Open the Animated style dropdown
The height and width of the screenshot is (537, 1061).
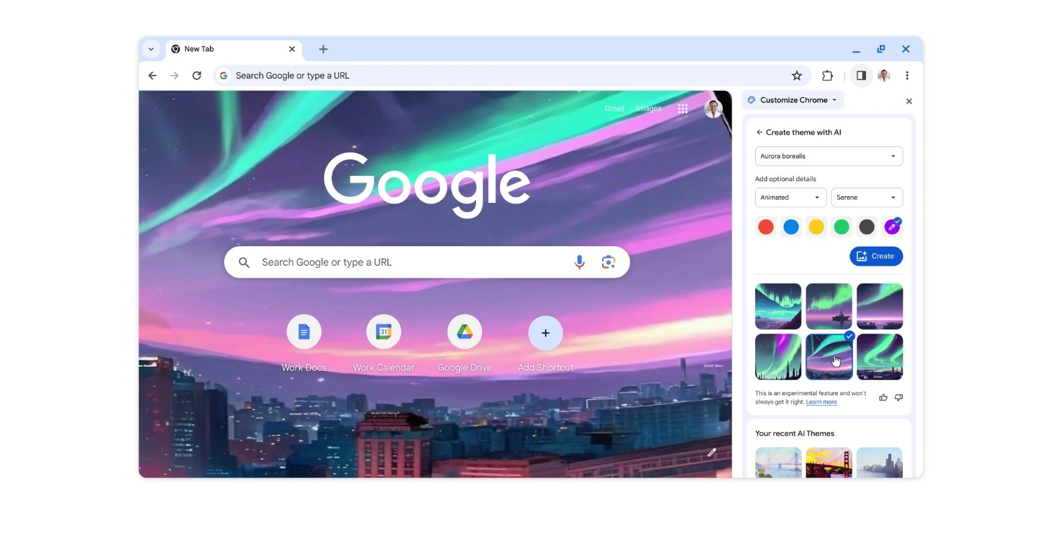[790, 198]
